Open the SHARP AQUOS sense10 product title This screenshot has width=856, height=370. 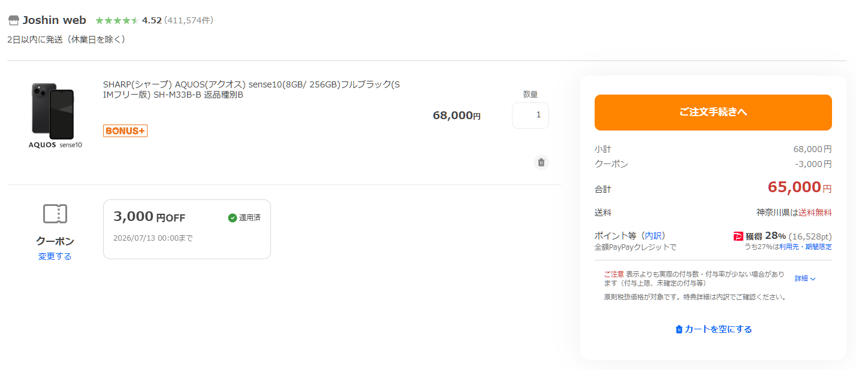tap(251, 90)
